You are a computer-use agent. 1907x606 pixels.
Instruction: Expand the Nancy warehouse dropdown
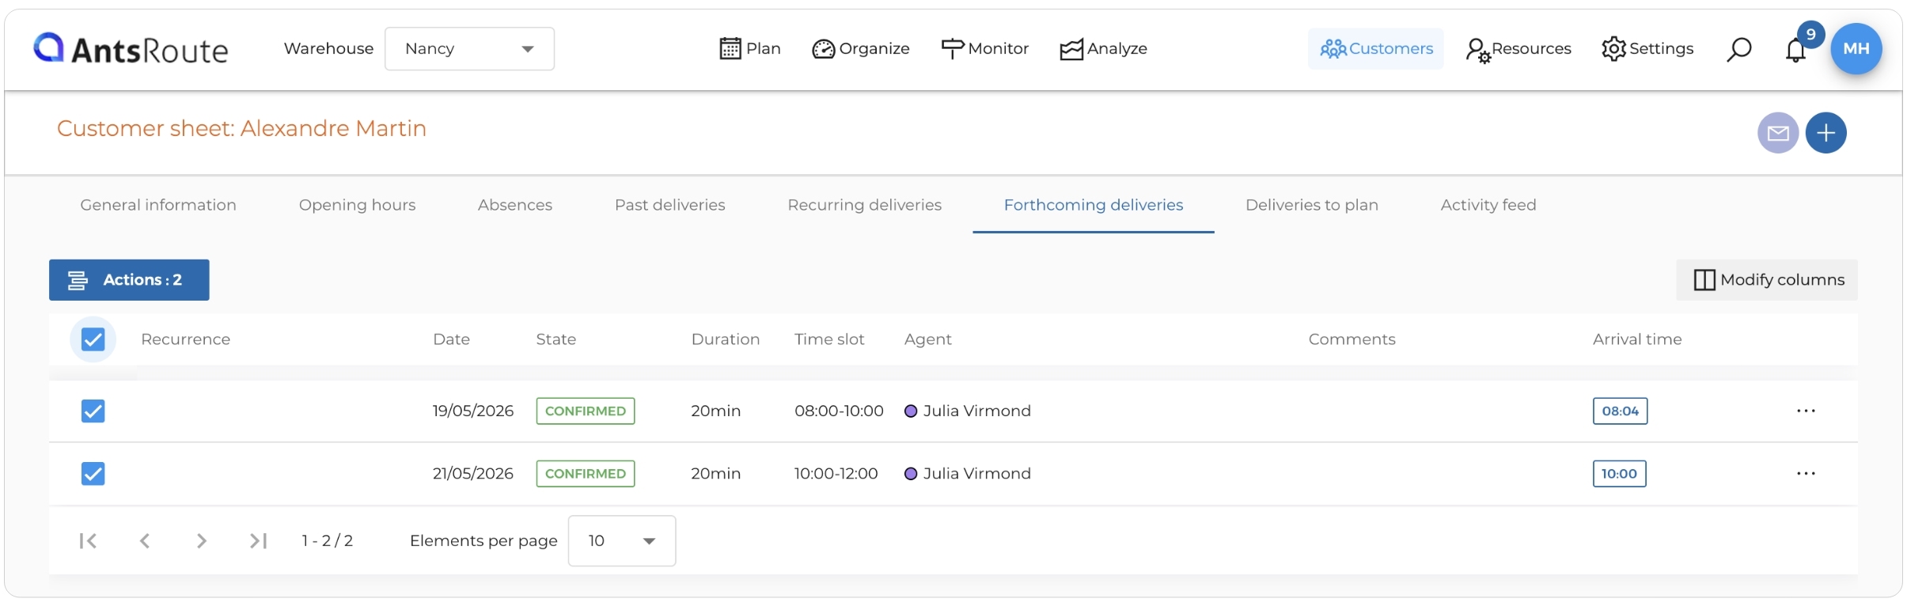coord(469,48)
